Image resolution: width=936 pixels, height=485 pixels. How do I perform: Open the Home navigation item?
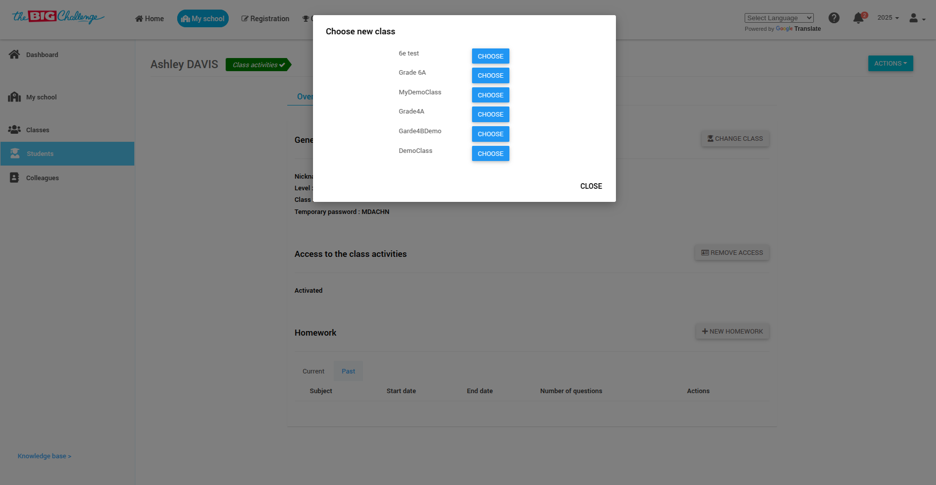[x=149, y=19]
